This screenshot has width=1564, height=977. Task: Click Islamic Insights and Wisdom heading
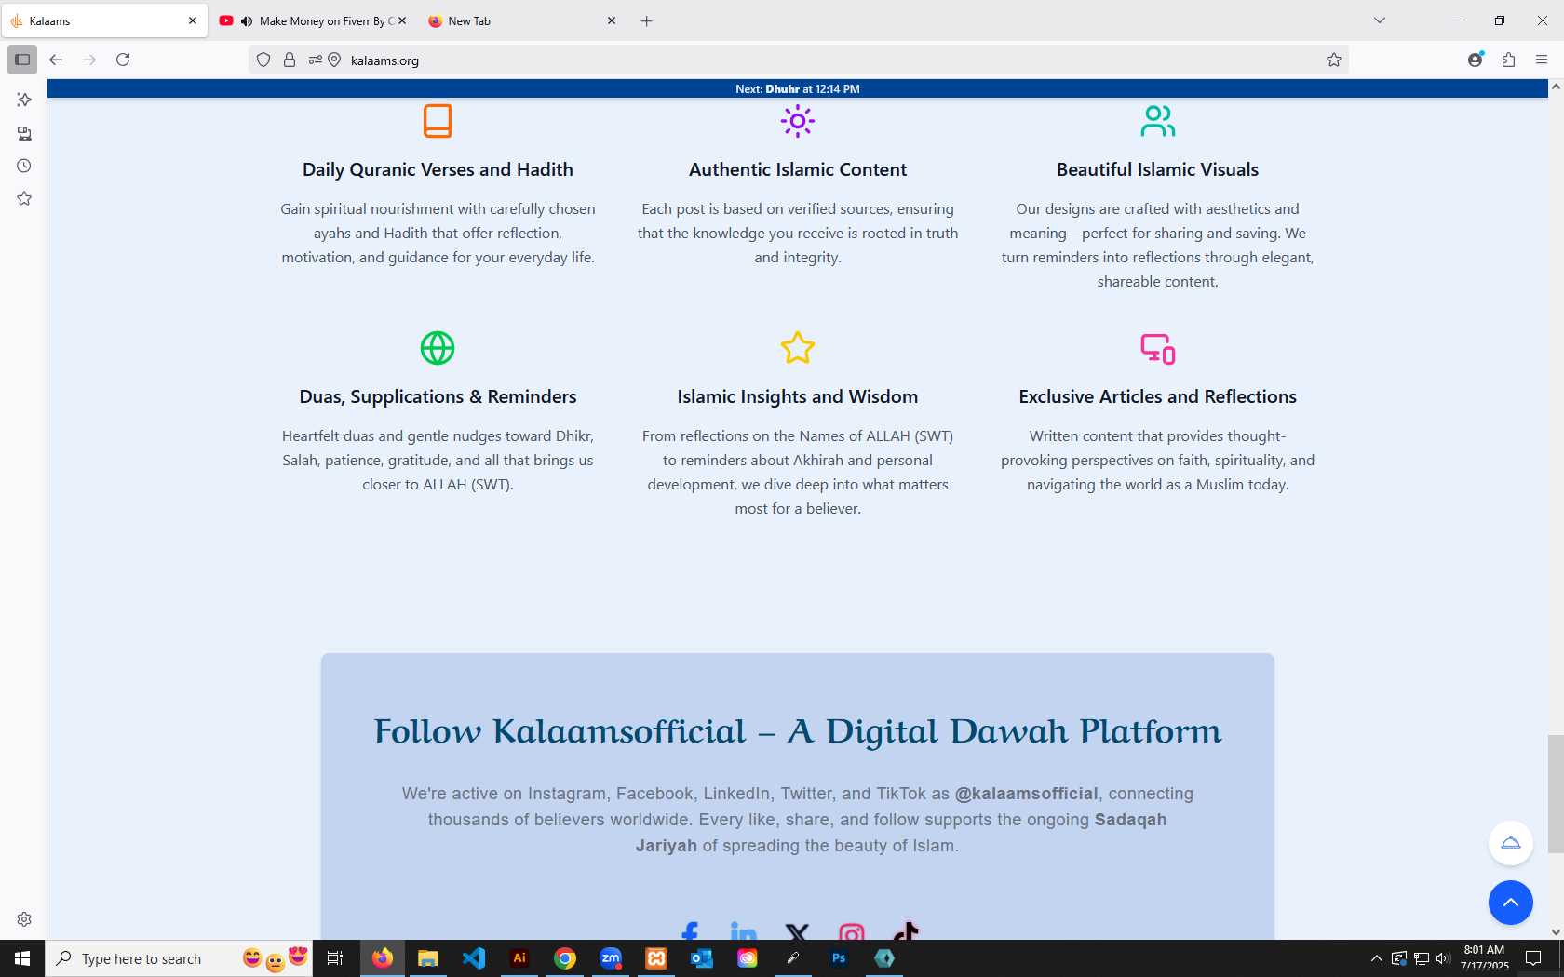point(798,396)
